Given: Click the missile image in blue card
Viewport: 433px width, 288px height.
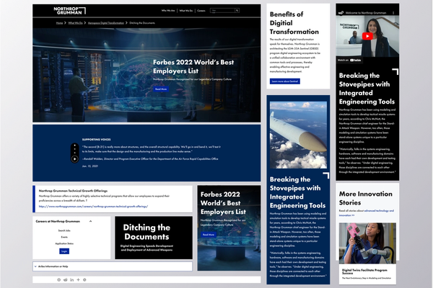Looking at the screenshot, I should click(298, 135).
